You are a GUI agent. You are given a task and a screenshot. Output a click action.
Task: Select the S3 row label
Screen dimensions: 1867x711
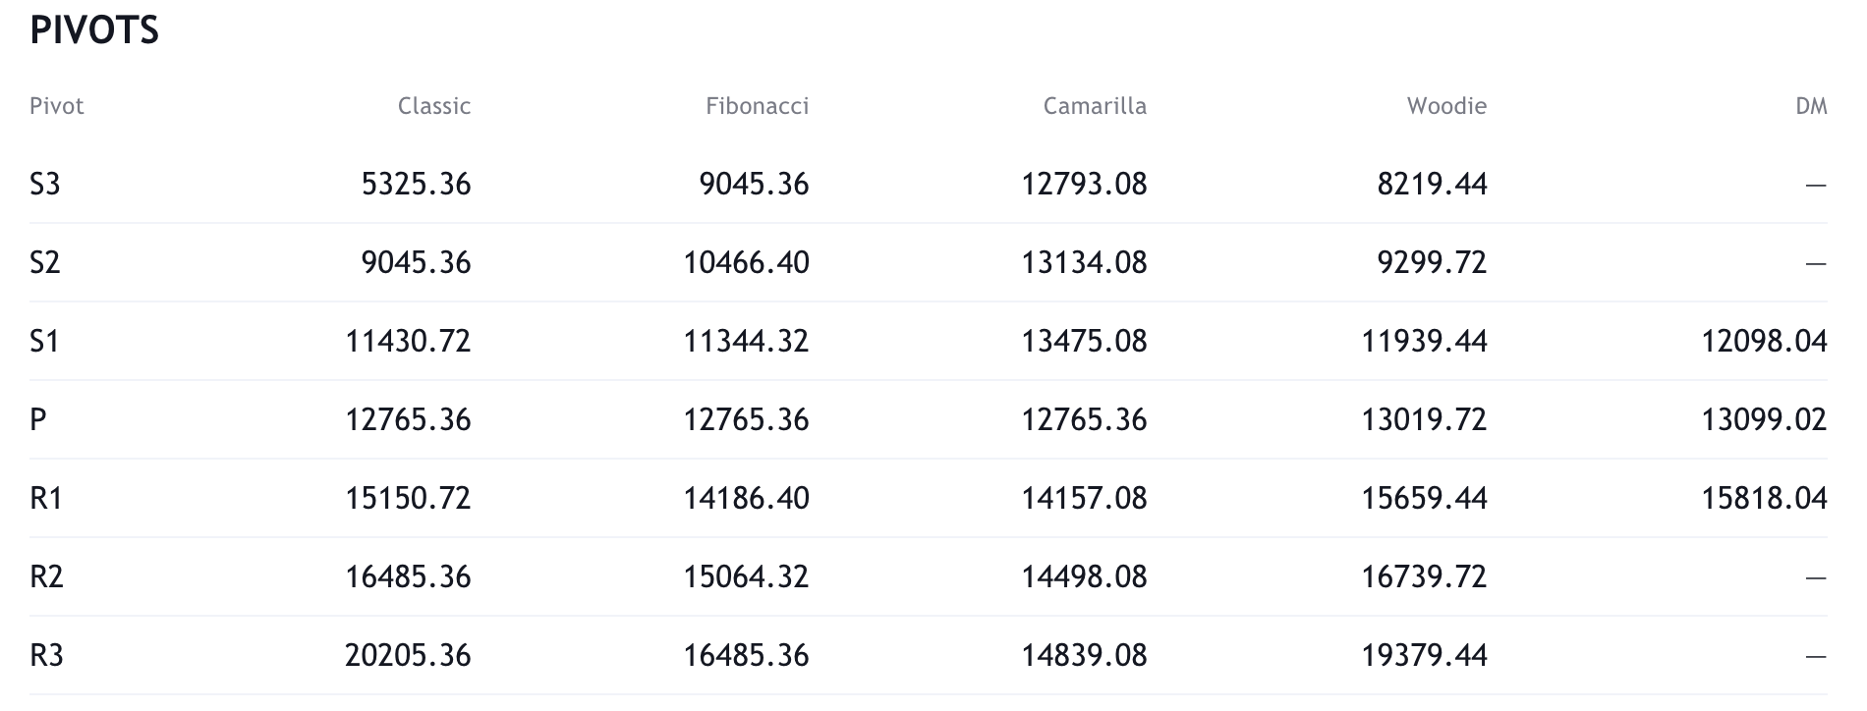[45, 184]
